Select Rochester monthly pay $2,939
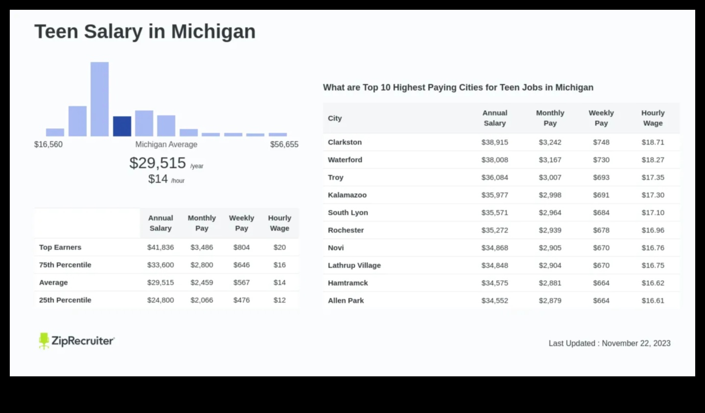 point(550,230)
